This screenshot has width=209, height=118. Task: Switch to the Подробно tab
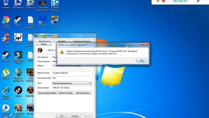[x=62, y=41]
